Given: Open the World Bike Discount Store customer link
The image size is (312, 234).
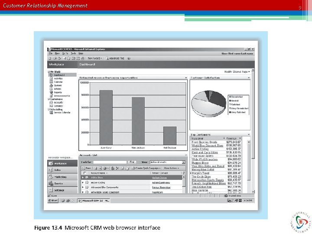Looking at the screenshot, I should coord(207,146).
